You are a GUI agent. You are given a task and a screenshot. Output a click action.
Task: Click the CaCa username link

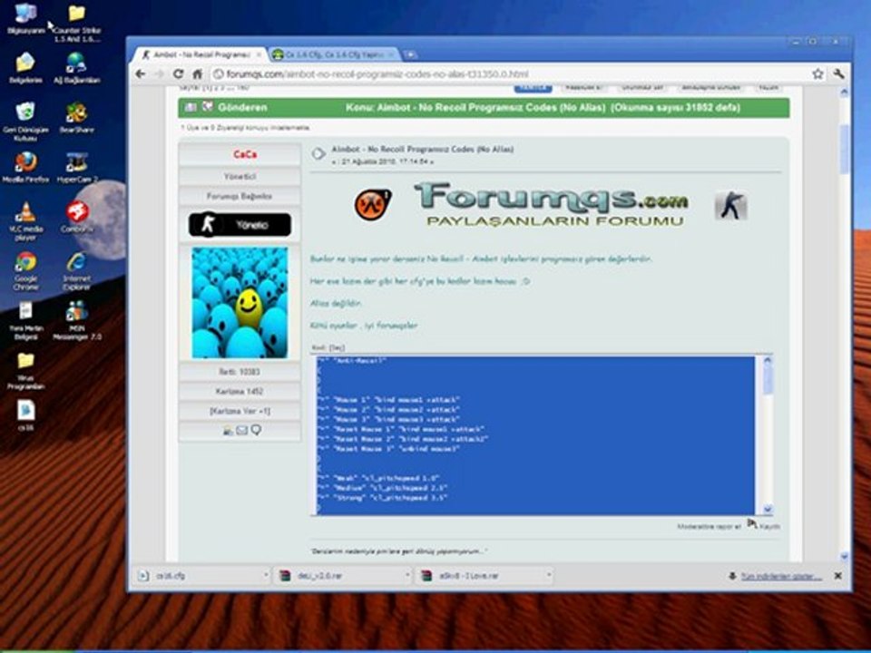coord(245,154)
